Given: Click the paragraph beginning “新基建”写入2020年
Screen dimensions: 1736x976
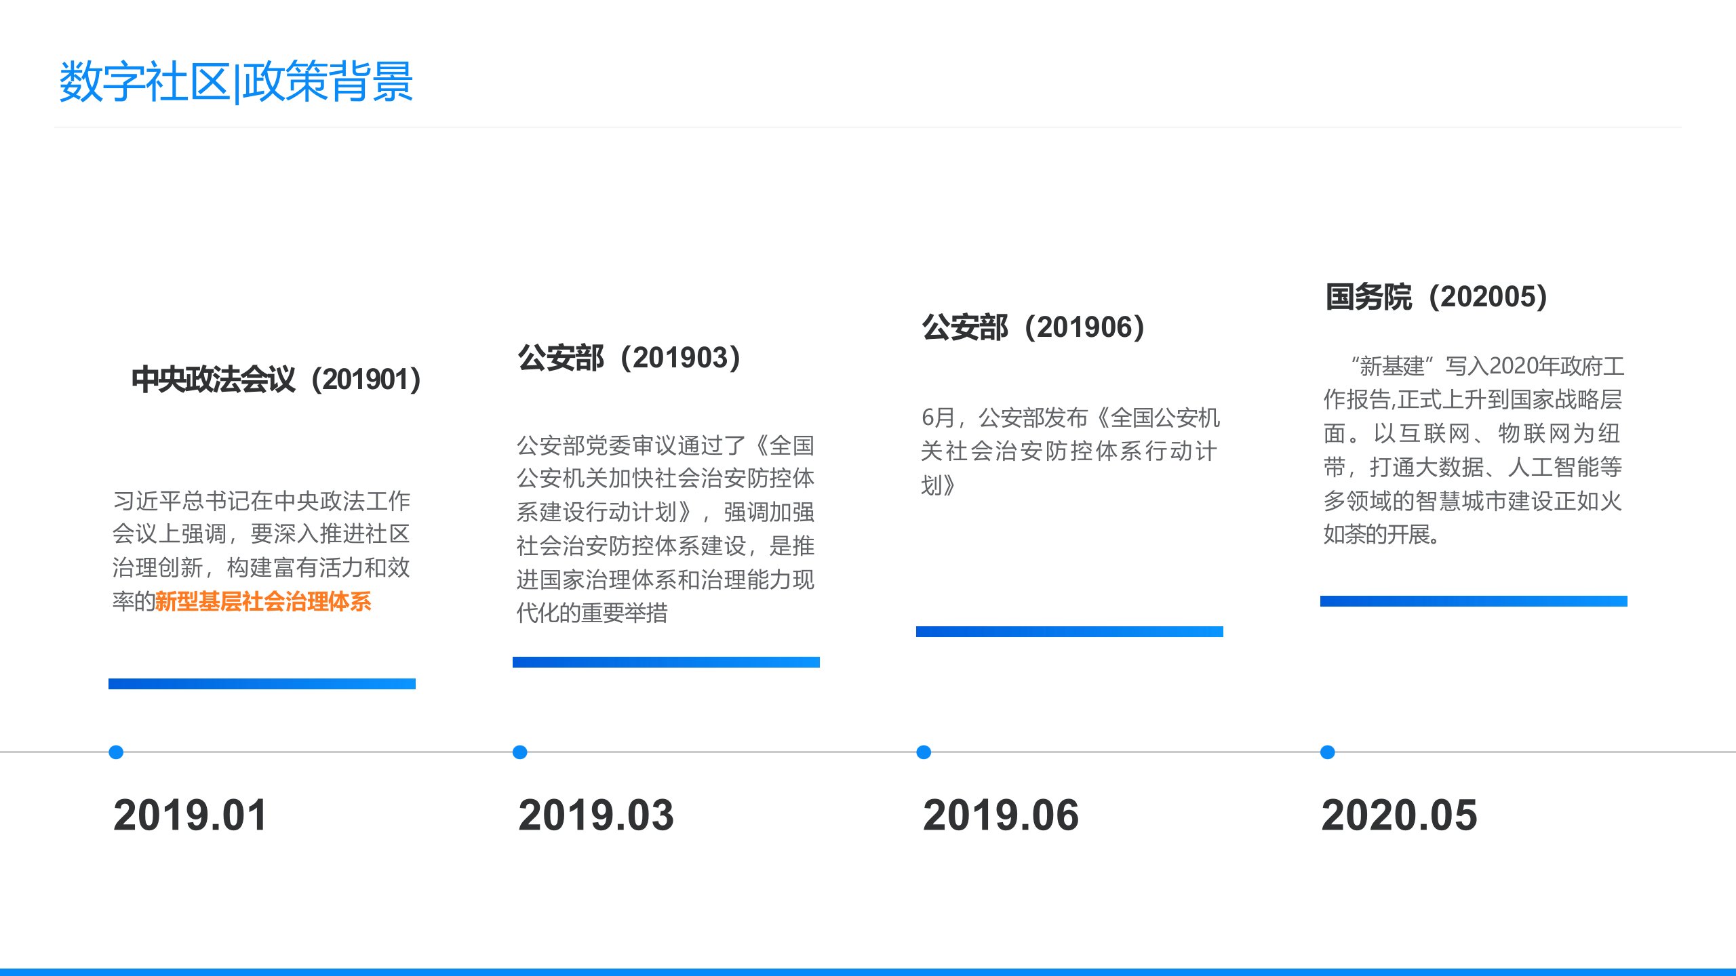Looking at the screenshot, I should (1473, 451).
